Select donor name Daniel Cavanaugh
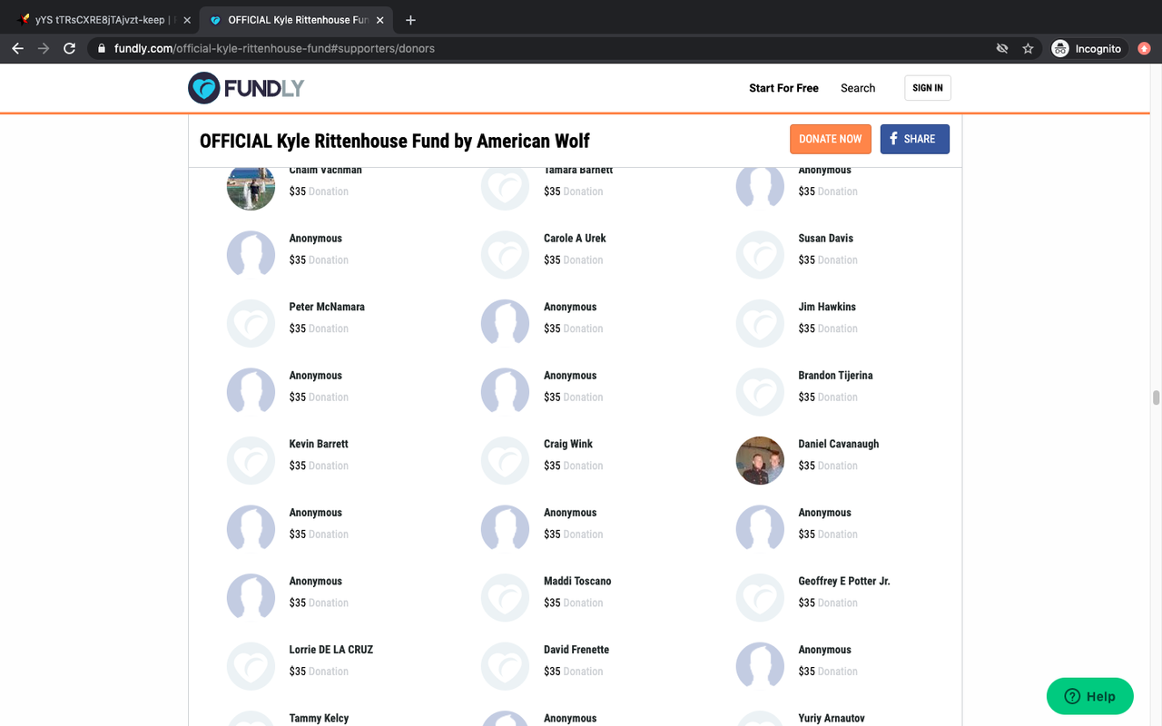Screen dimensions: 1162x726 (839, 444)
